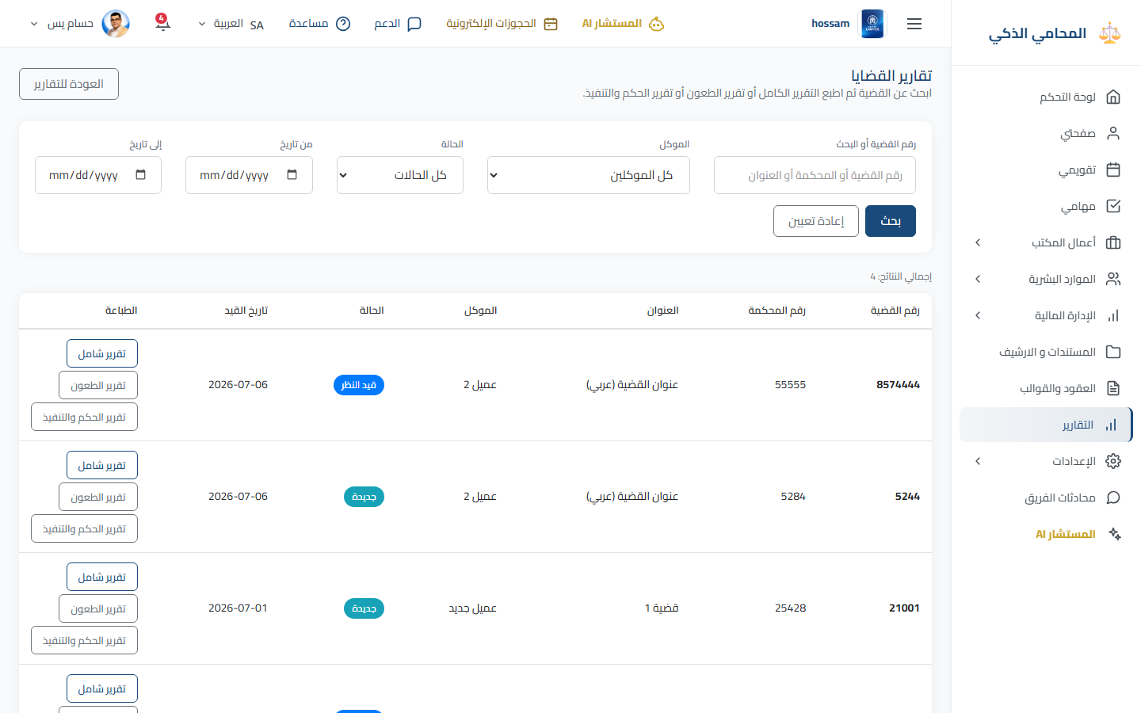Click تقرير الحكم والتنفيذ for case 21001
Viewport: 1141px width, 713px height.
pos(84,640)
